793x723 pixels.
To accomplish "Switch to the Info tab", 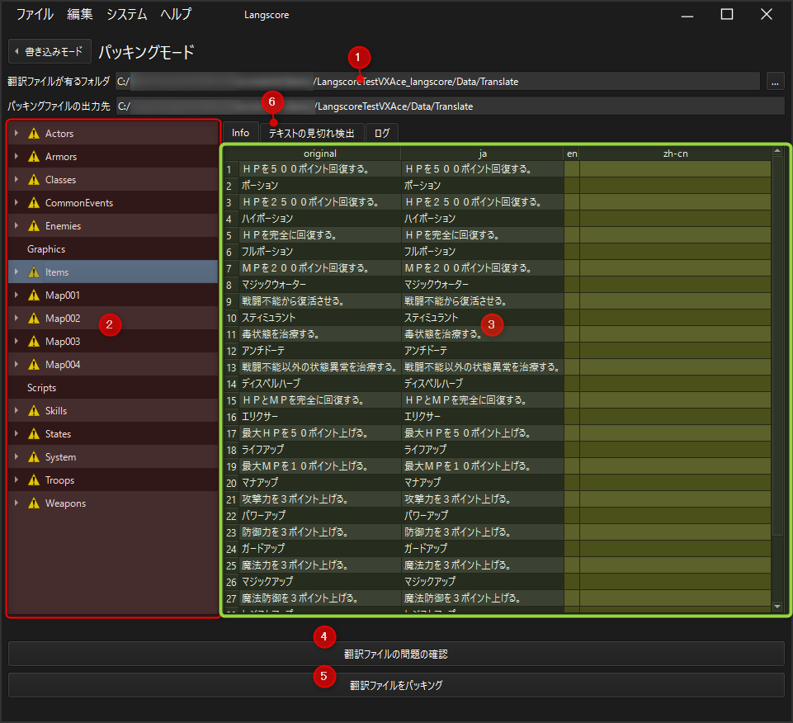I will coord(241,133).
